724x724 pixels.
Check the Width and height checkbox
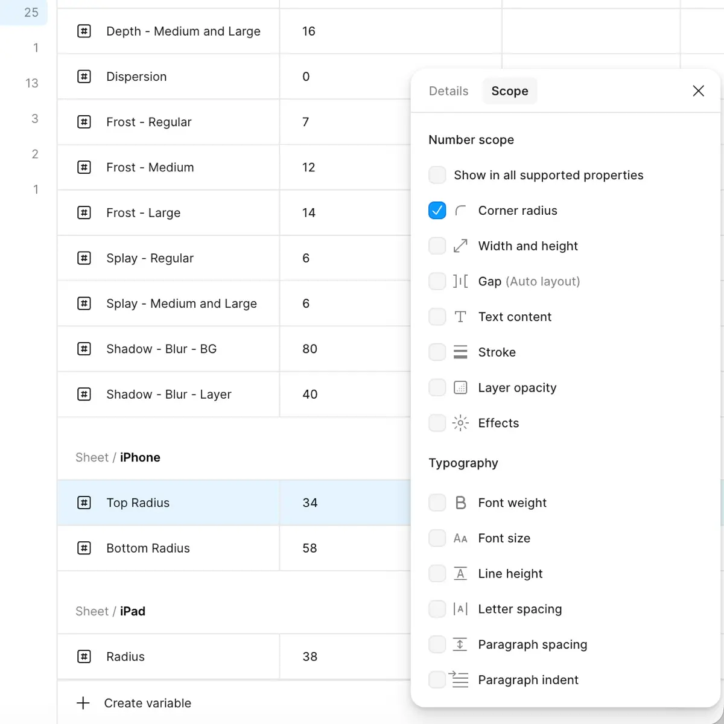coord(437,246)
